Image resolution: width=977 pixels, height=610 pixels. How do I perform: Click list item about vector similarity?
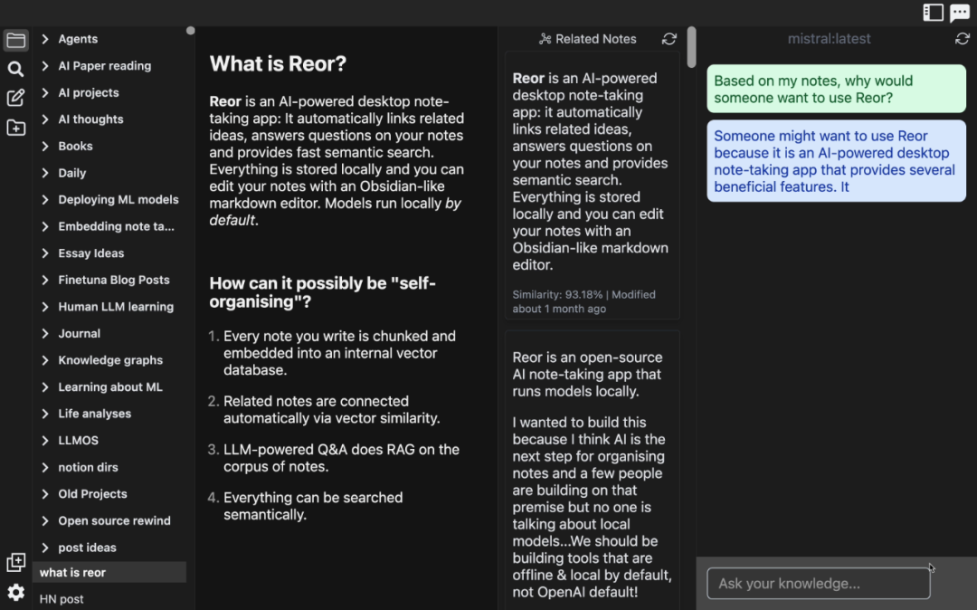[x=331, y=409]
